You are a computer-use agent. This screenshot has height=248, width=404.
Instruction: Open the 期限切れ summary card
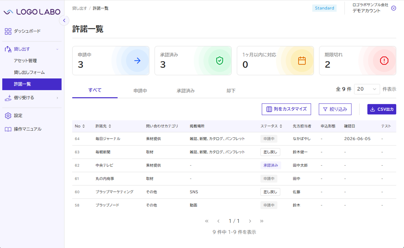click(358, 61)
